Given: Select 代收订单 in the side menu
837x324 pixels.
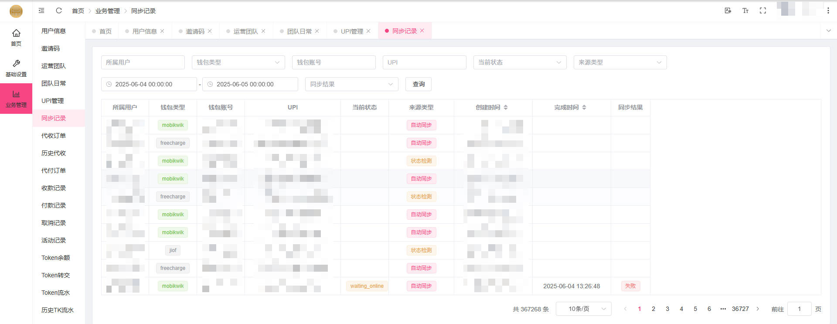Looking at the screenshot, I should coord(54,136).
